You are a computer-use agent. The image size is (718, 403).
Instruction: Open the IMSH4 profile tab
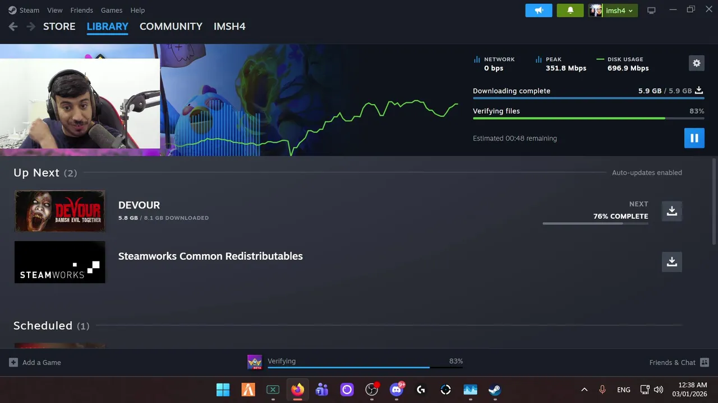[229, 26]
